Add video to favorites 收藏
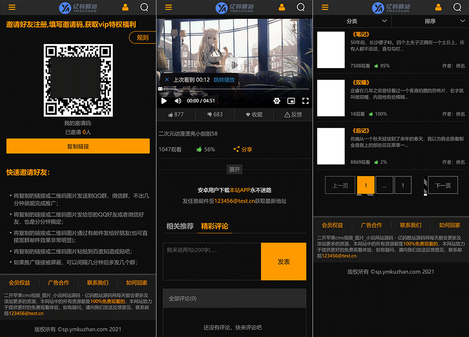This screenshot has width=469, height=337. (x=254, y=114)
